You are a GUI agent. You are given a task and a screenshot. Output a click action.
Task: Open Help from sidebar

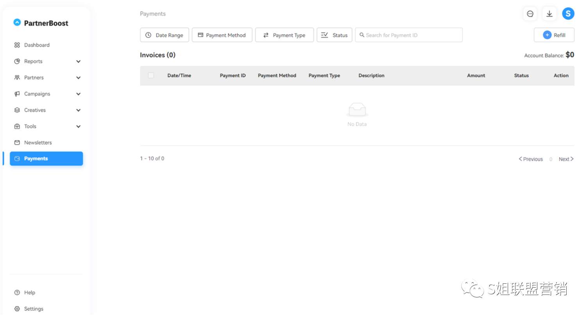[x=30, y=293]
